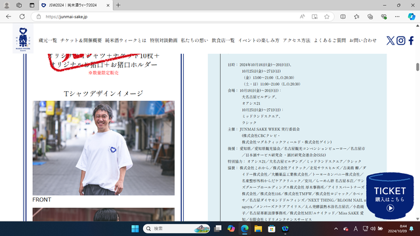The image size is (420, 236).
Task: Open the Copilot sidebar icon
Action: 411,16
